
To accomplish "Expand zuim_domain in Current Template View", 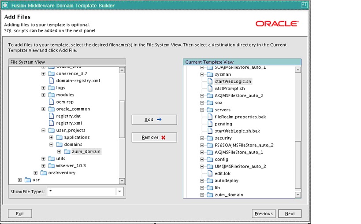I will point(202,195).
